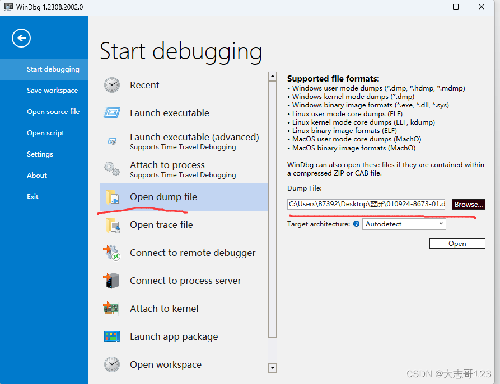Click the Launch executable window icon
The image size is (500, 384).
tap(112, 113)
